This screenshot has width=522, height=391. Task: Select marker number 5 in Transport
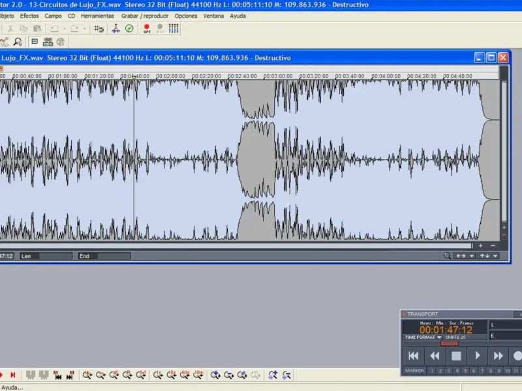pyautogui.click(x=465, y=371)
